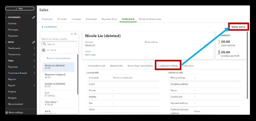Viewport: 256px width, 121px height.
Task: Click the Credit Limit row
Action: point(205,97)
